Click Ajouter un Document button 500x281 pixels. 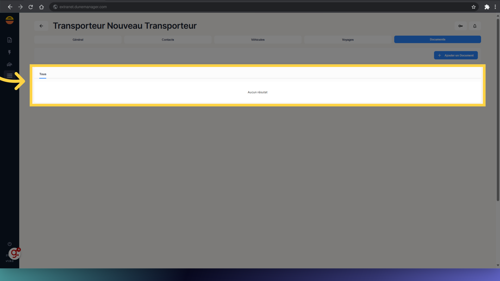(x=456, y=55)
